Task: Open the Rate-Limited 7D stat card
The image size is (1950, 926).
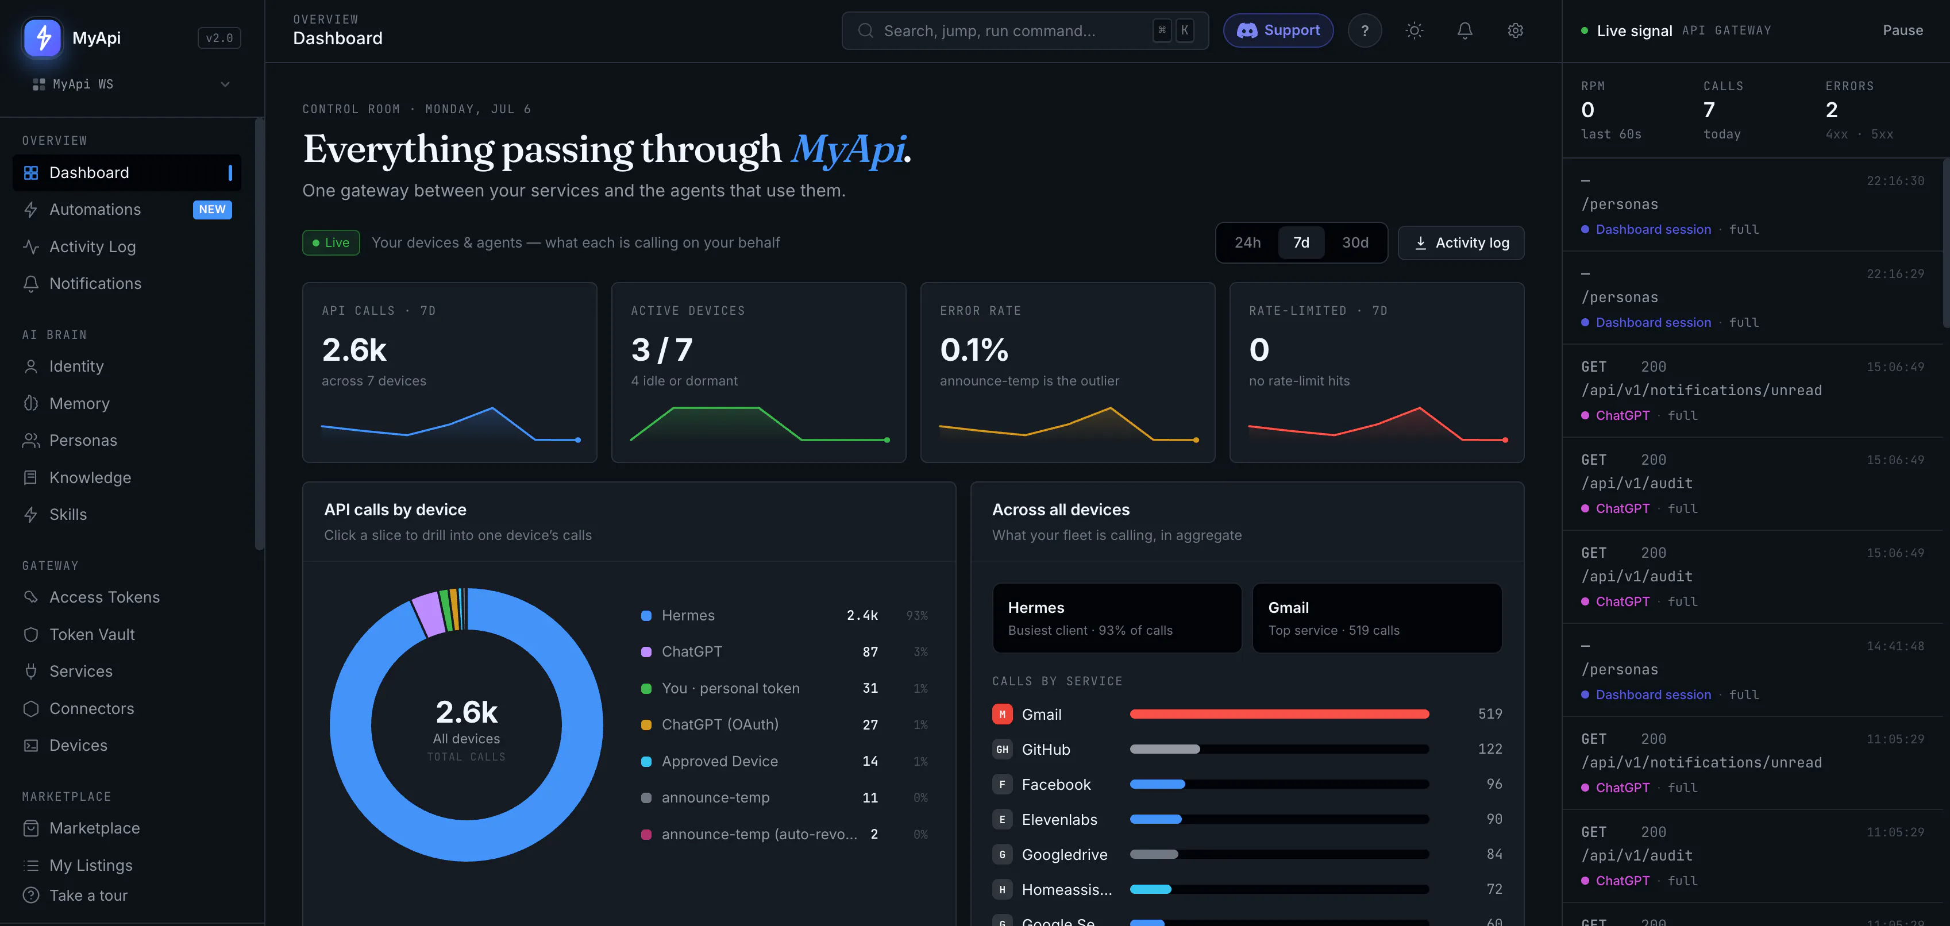Action: (1377, 372)
